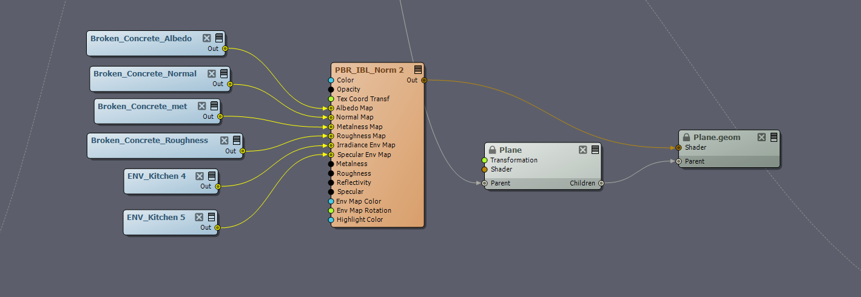This screenshot has height=297, width=861.
Task: Select the Plane node title text
Action: [x=510, y=150]
